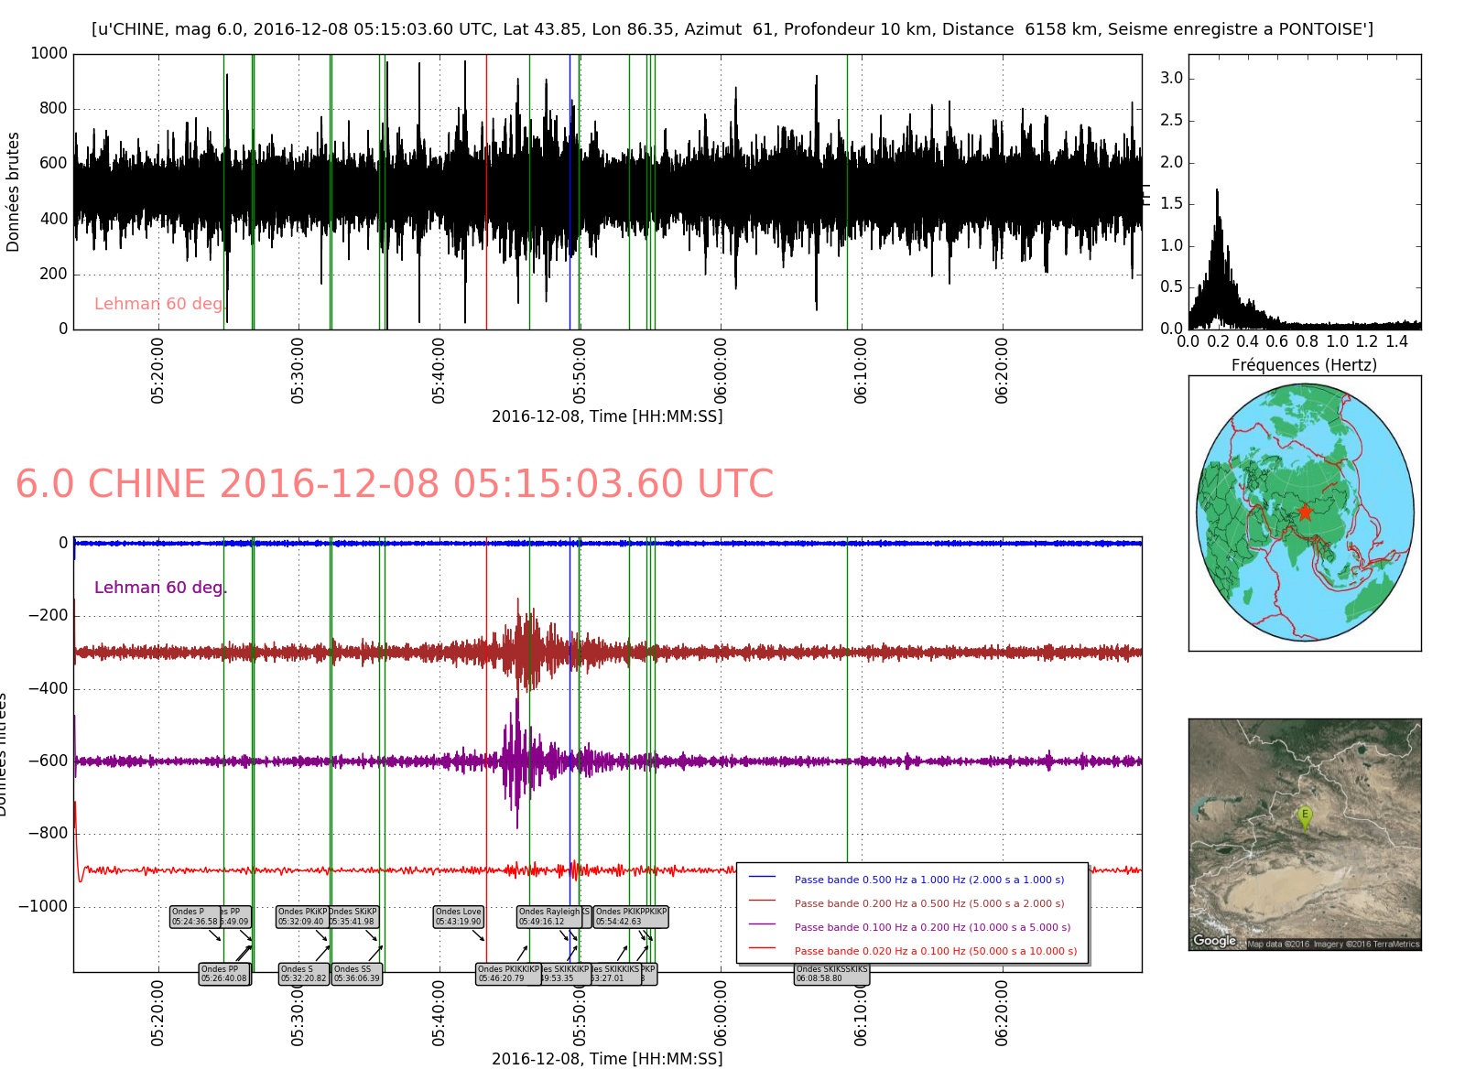This screenshot has width=1465, height=1080.
Task: Click the Ondes Love arrival label
Action: click(458, 916)
